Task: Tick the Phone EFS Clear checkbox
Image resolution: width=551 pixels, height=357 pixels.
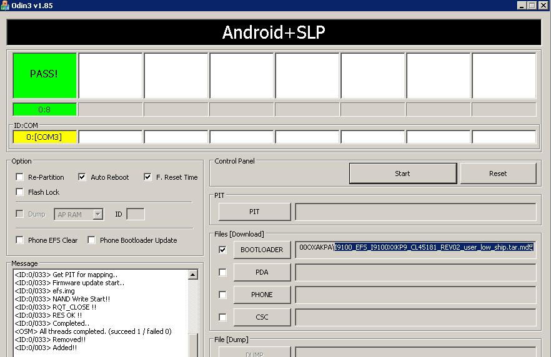Action: tap(20, 240)
